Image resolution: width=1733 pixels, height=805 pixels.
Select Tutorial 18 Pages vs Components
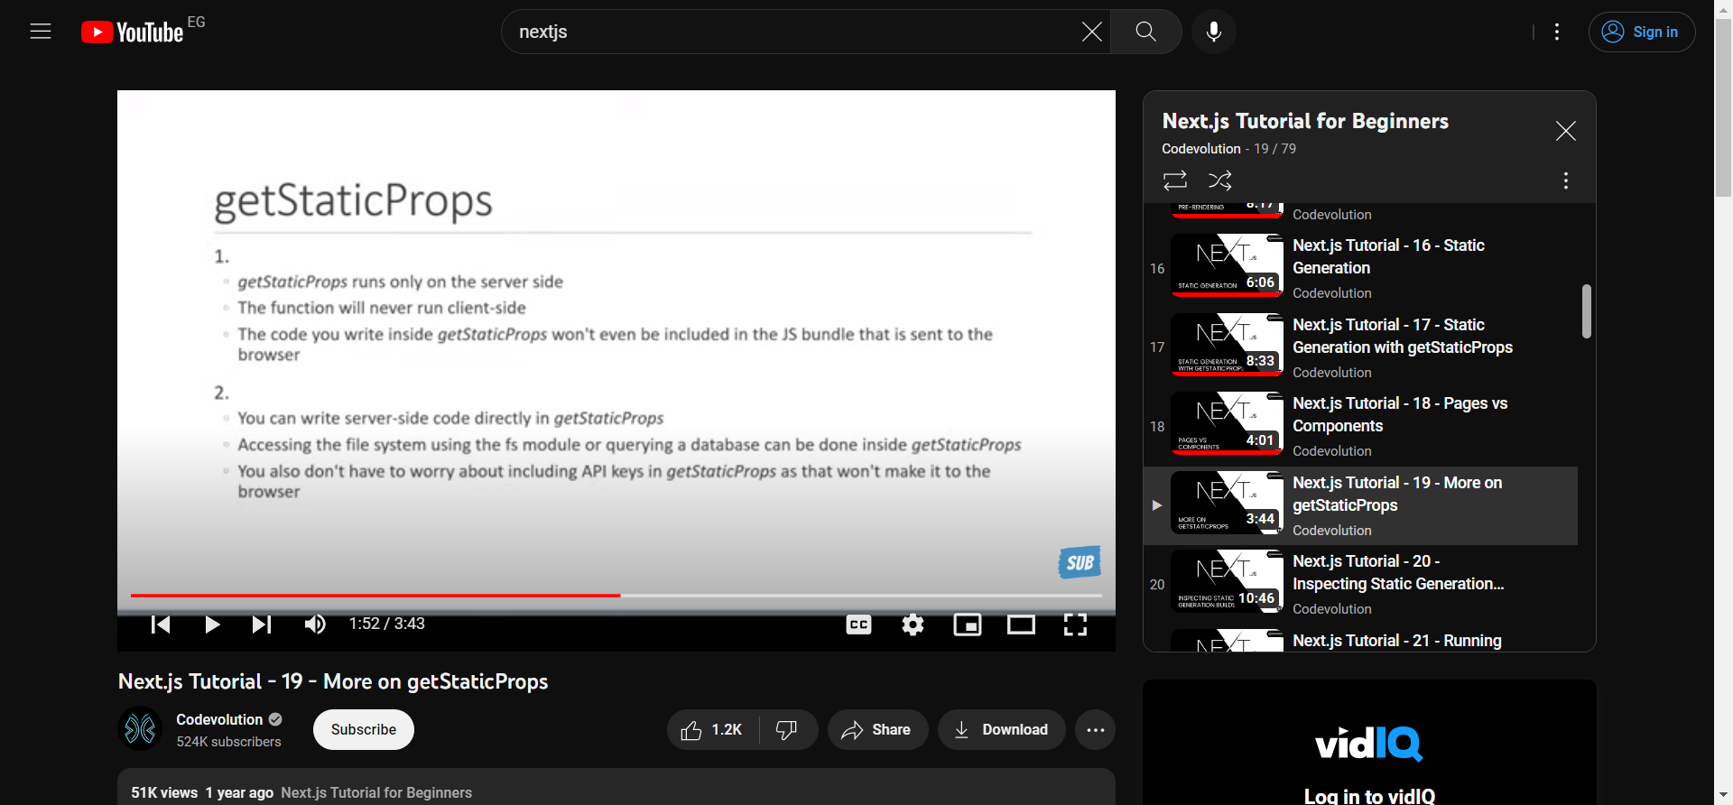pyautogui.click(x=1399, y=415)
